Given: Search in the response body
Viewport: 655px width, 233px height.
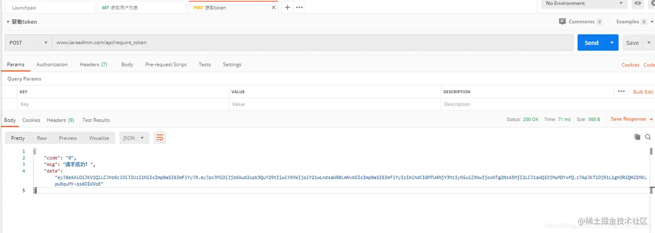Looking at the screenshot, I should [648, 137].
